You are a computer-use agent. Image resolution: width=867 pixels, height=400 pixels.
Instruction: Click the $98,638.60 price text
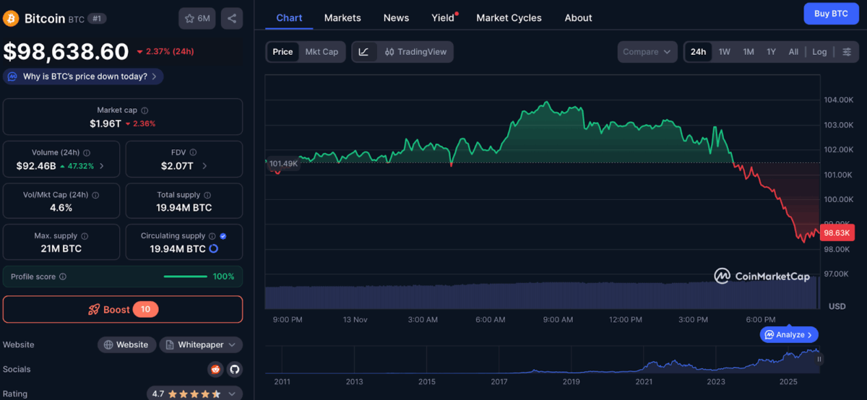click(66, 51)
